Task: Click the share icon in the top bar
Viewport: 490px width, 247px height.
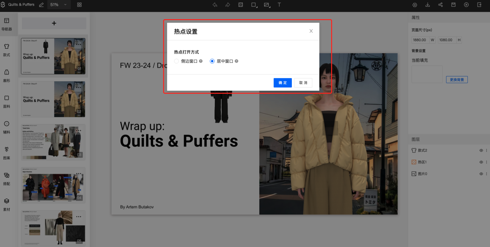Action: (441, 5)
